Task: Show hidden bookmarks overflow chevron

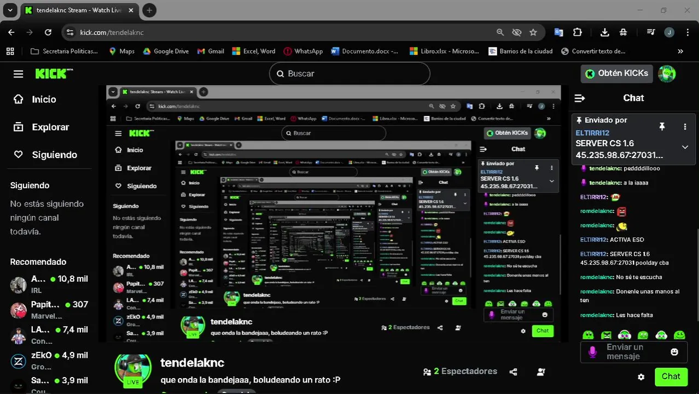Action: pos(680,51)
